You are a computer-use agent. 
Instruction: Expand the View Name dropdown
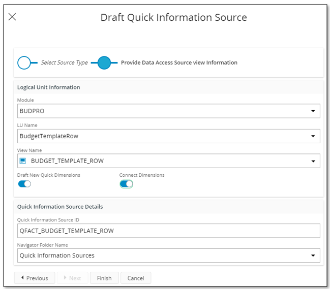pos(169,161)
